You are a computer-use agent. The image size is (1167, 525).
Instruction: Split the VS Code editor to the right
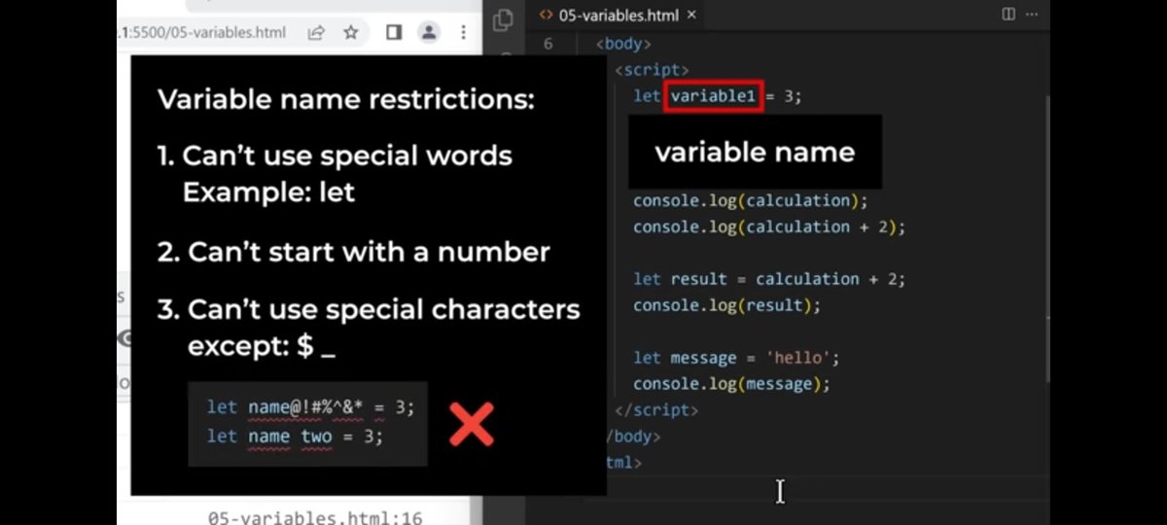pos(1008,15)
